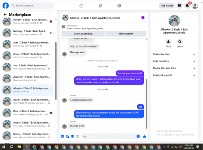Image resolution: width=203 pixels, height=150 pixels.
Task: Go to the Facebook logo home
Action: coord(6,6)
